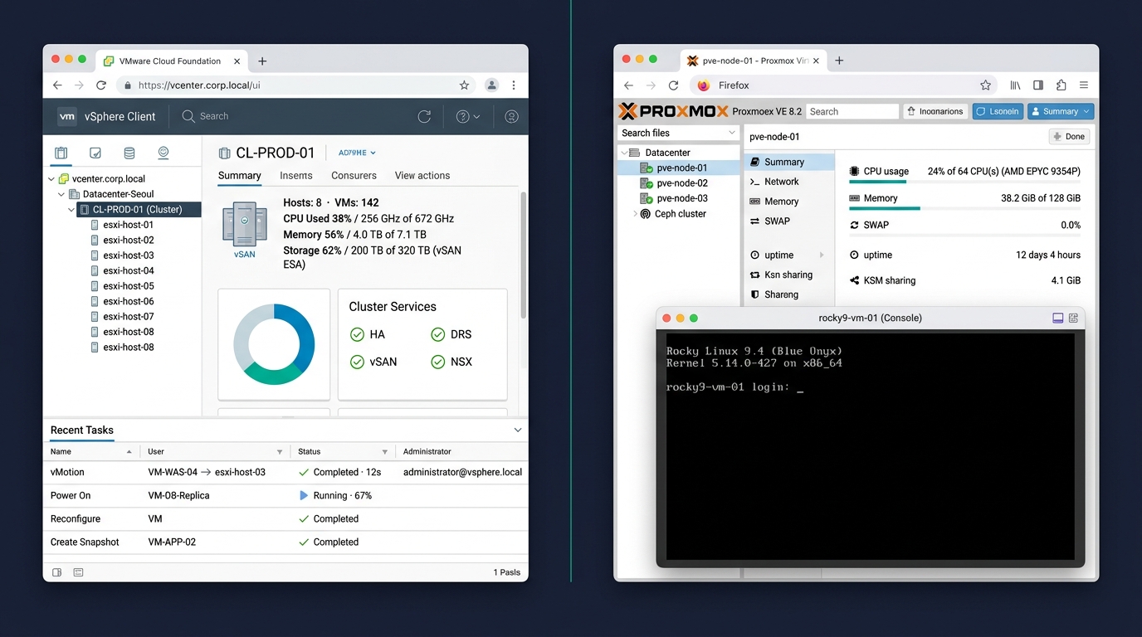Click the vm logo in the vSphere Client header

67,117
